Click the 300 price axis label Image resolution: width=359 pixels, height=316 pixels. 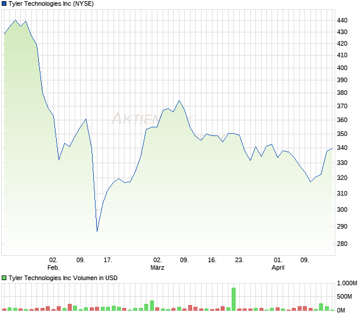[x=342, y=210]
